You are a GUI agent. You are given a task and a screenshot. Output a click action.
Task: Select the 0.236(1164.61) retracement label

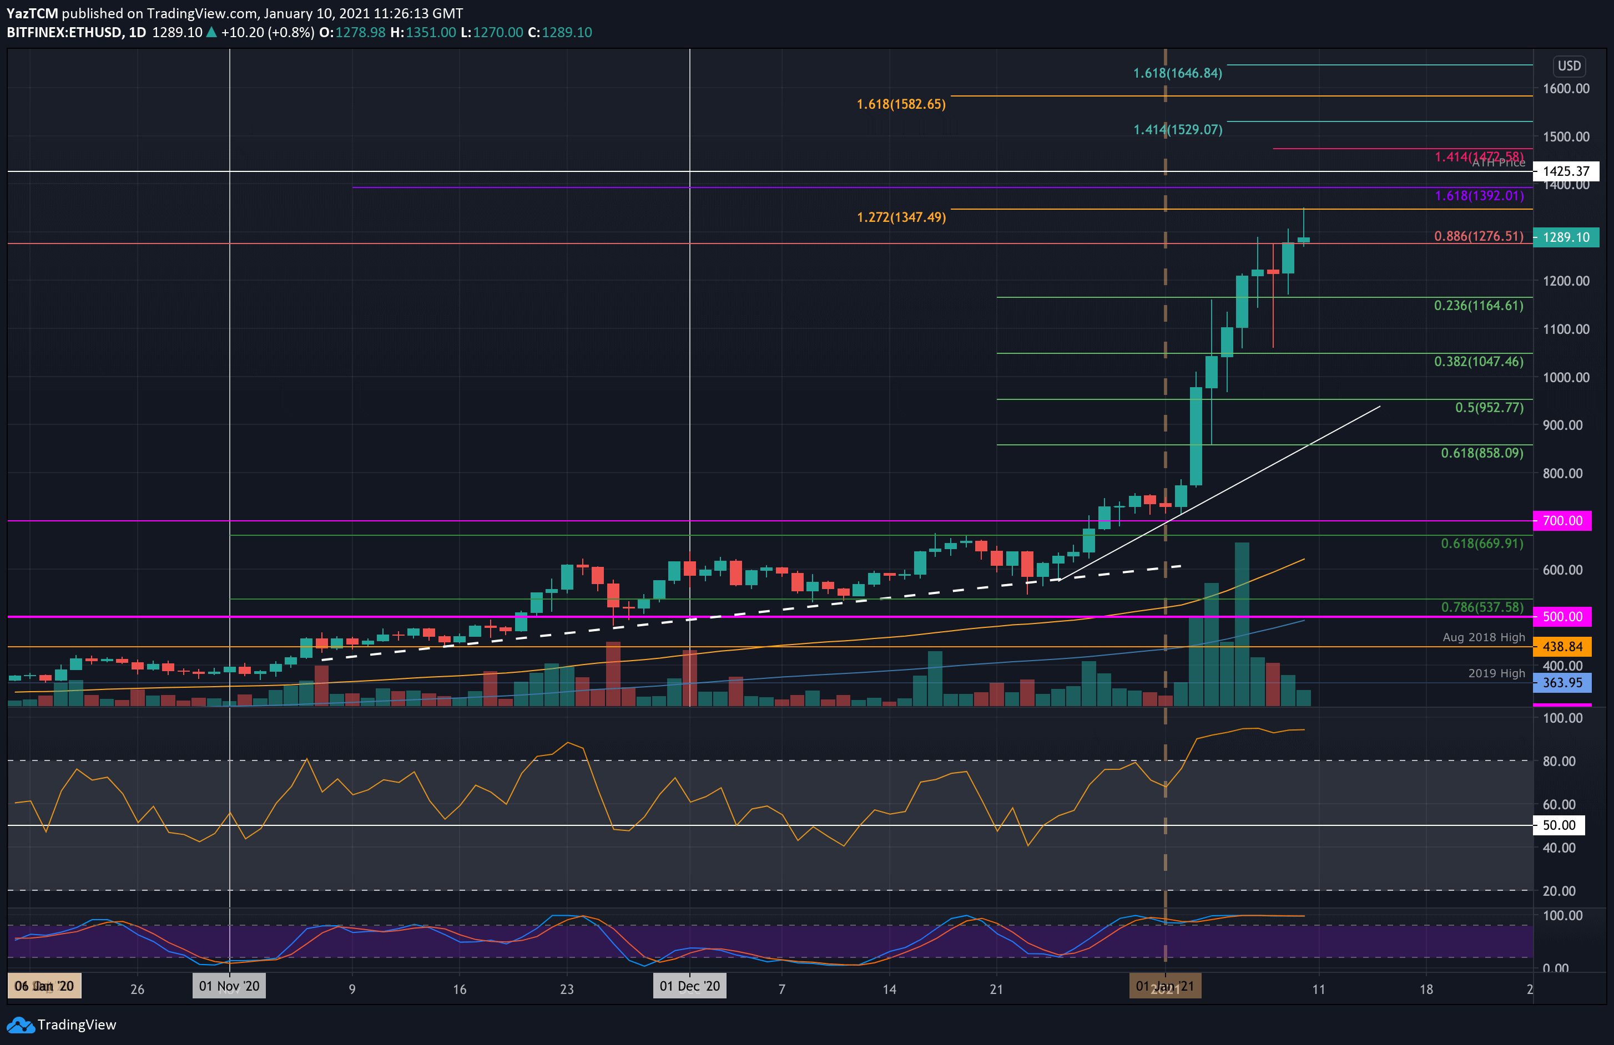pos(1479,306)
